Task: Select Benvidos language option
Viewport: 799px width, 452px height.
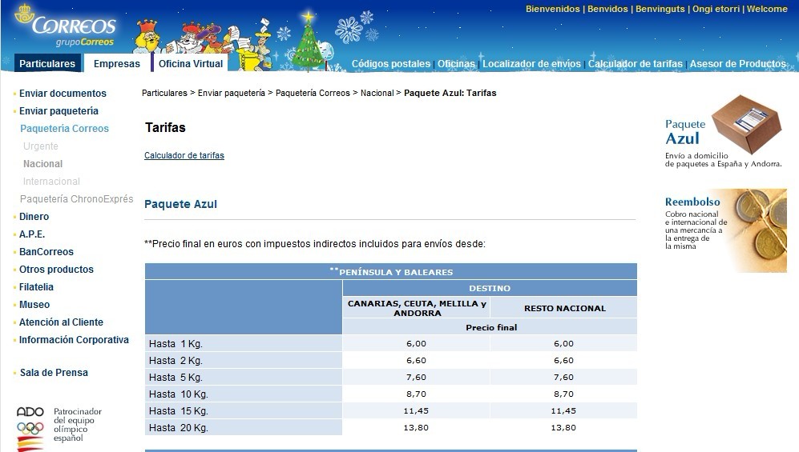Action: 607,9
